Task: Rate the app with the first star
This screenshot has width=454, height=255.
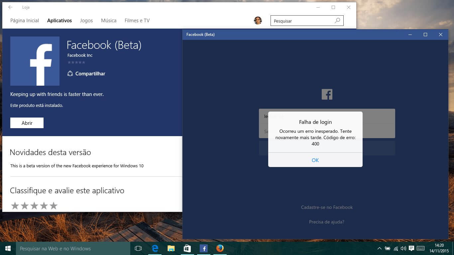Action: pos(15,206)
